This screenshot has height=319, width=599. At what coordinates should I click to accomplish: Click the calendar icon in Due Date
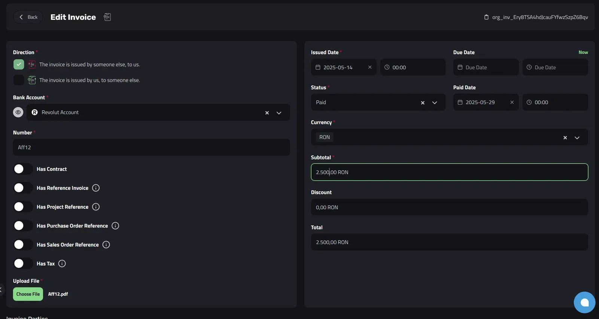point(460,67)
